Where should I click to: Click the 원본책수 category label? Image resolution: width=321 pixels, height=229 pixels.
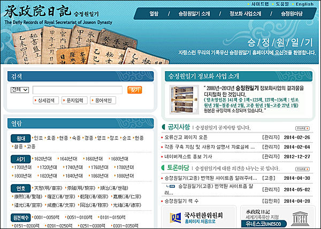click(21, 218)
